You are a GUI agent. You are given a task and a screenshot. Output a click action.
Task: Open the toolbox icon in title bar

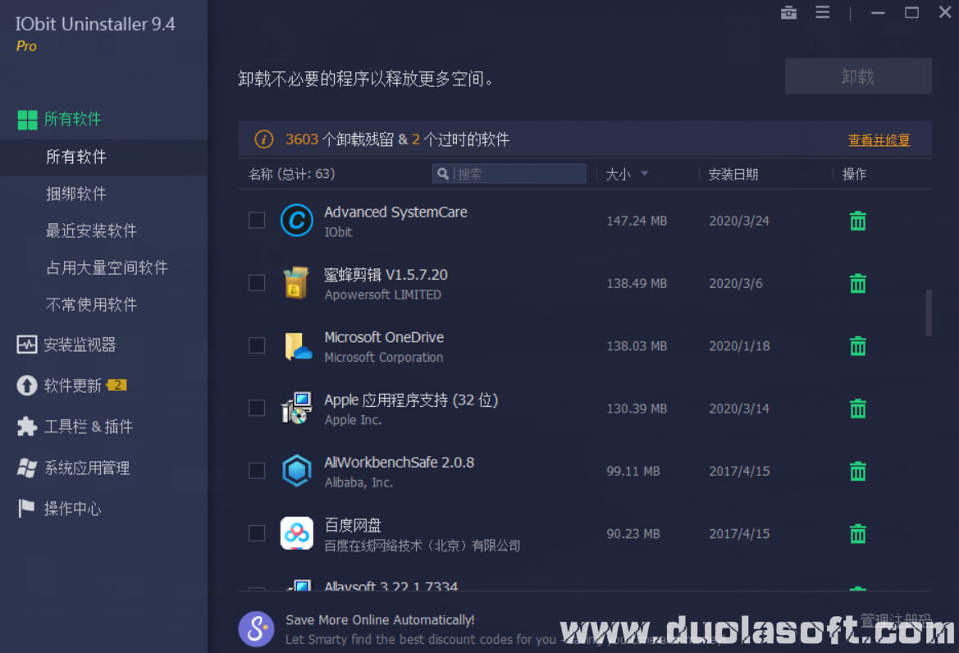coord(788,12)
